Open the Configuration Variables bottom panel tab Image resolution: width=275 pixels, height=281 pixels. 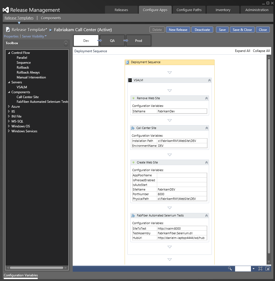pos(21,275)
